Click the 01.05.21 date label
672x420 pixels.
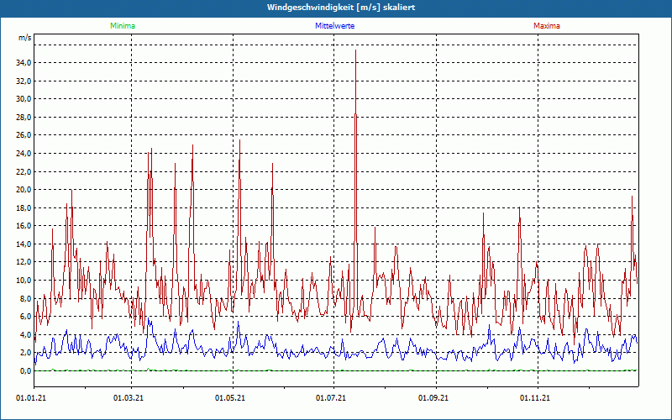tap(229, 398)
